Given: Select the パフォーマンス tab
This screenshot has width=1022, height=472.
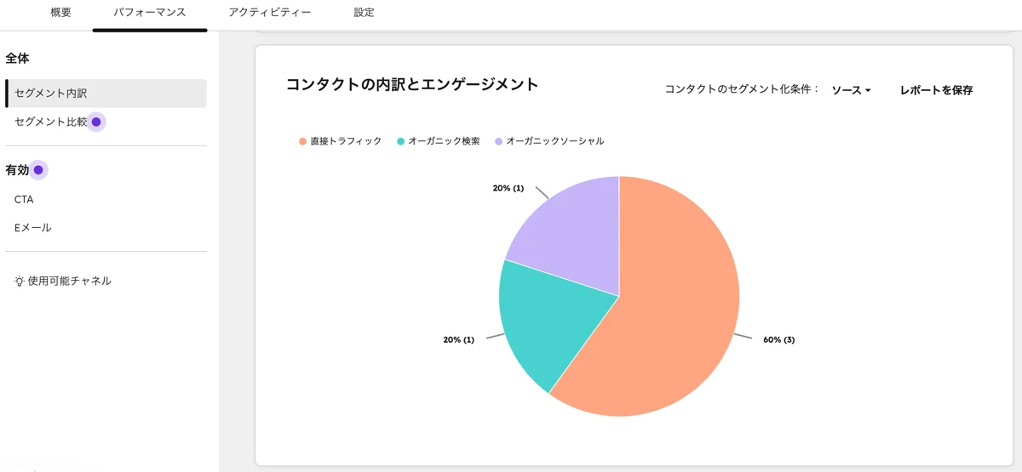Looking at the screenshot, I should click(150, 13).
